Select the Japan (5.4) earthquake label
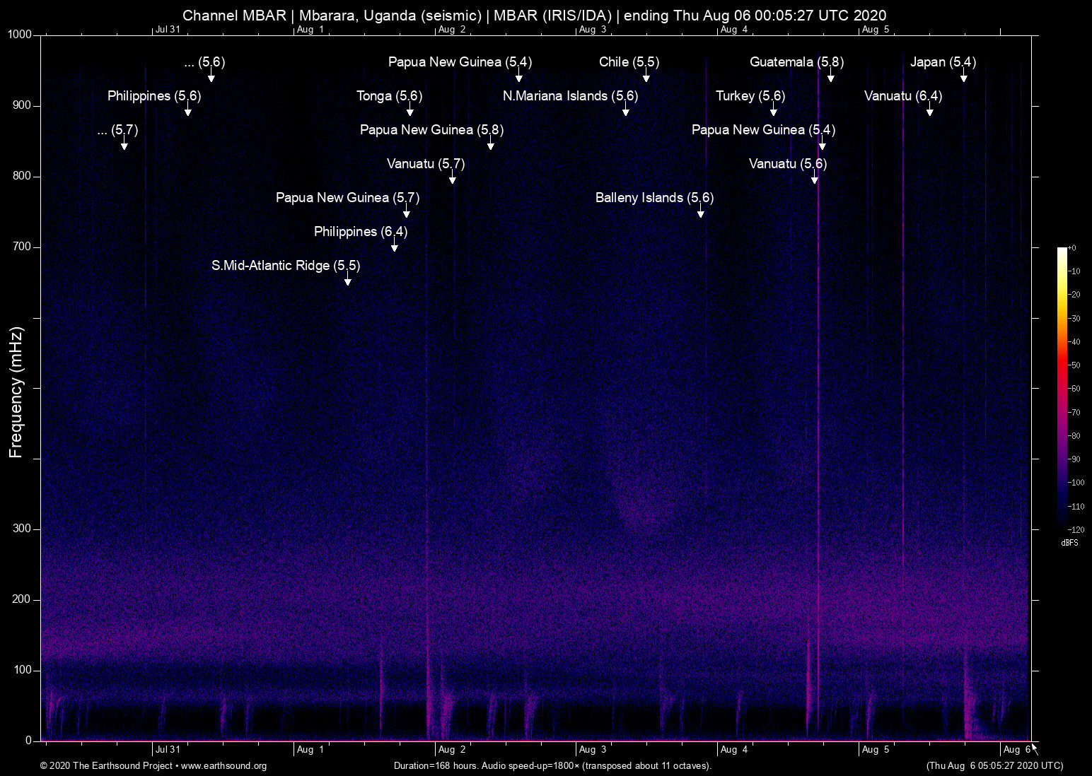Viewport: 1092px width, 776px height. (x=943, y=62)
